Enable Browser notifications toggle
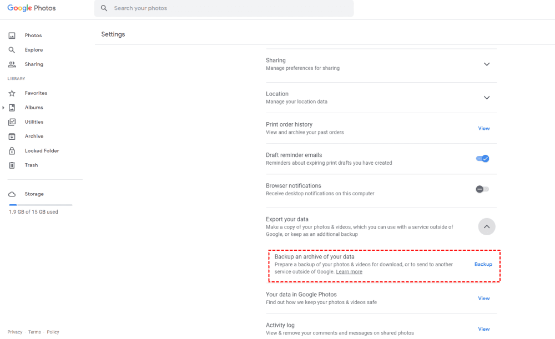The image size is (555, 339). (x=482, y=189)
